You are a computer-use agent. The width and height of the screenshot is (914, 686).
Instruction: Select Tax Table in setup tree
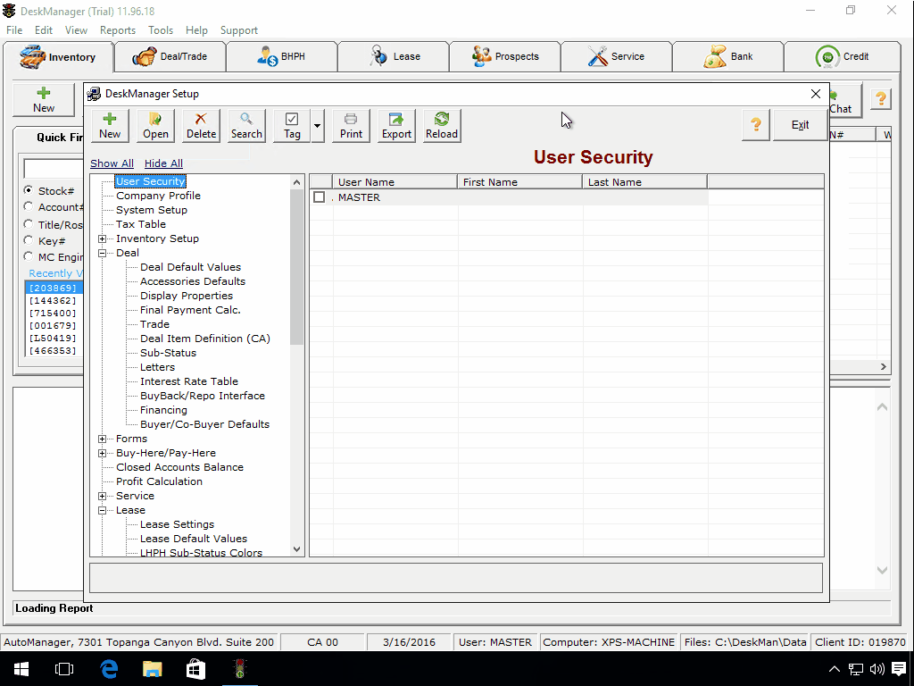pyautogui.click(x=140, y=224)
